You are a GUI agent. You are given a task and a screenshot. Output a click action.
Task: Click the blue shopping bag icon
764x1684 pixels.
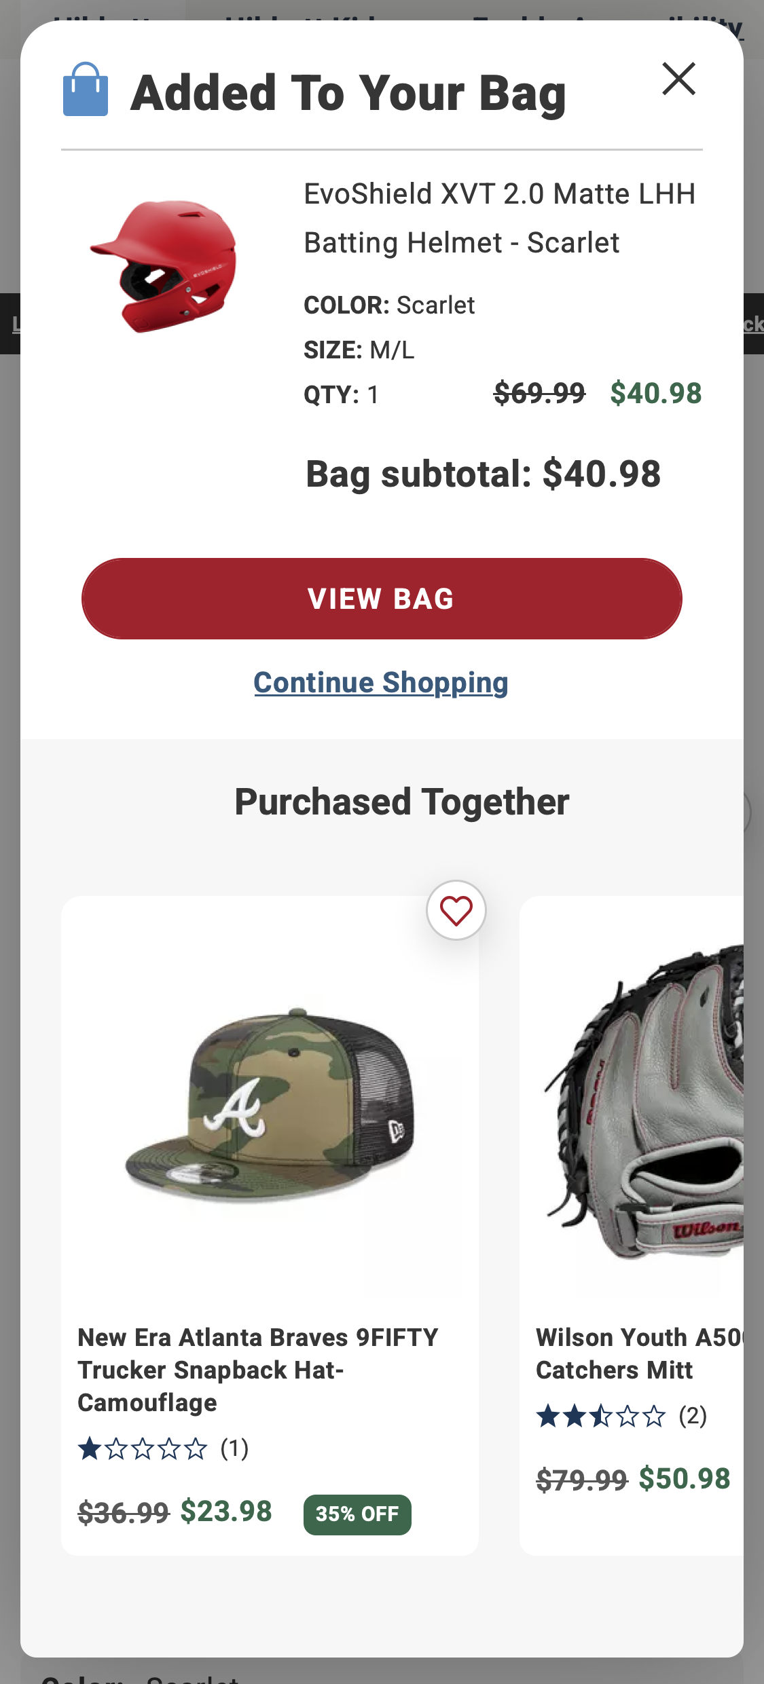(86, 90)
